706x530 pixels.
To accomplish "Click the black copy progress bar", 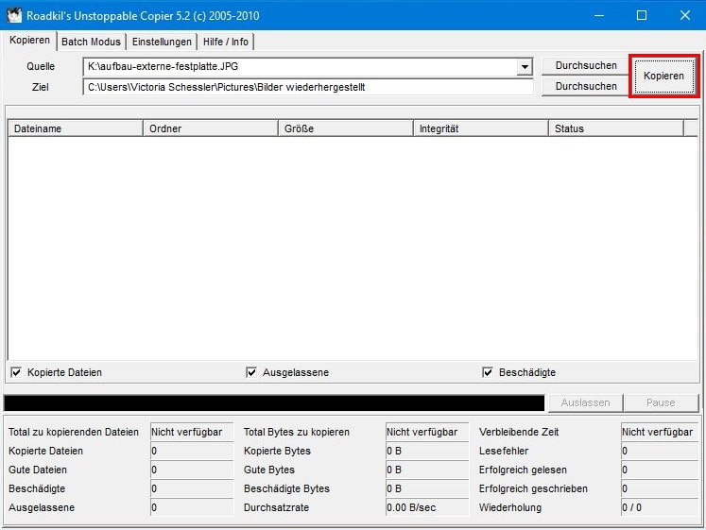I will [x=274, y=403].
